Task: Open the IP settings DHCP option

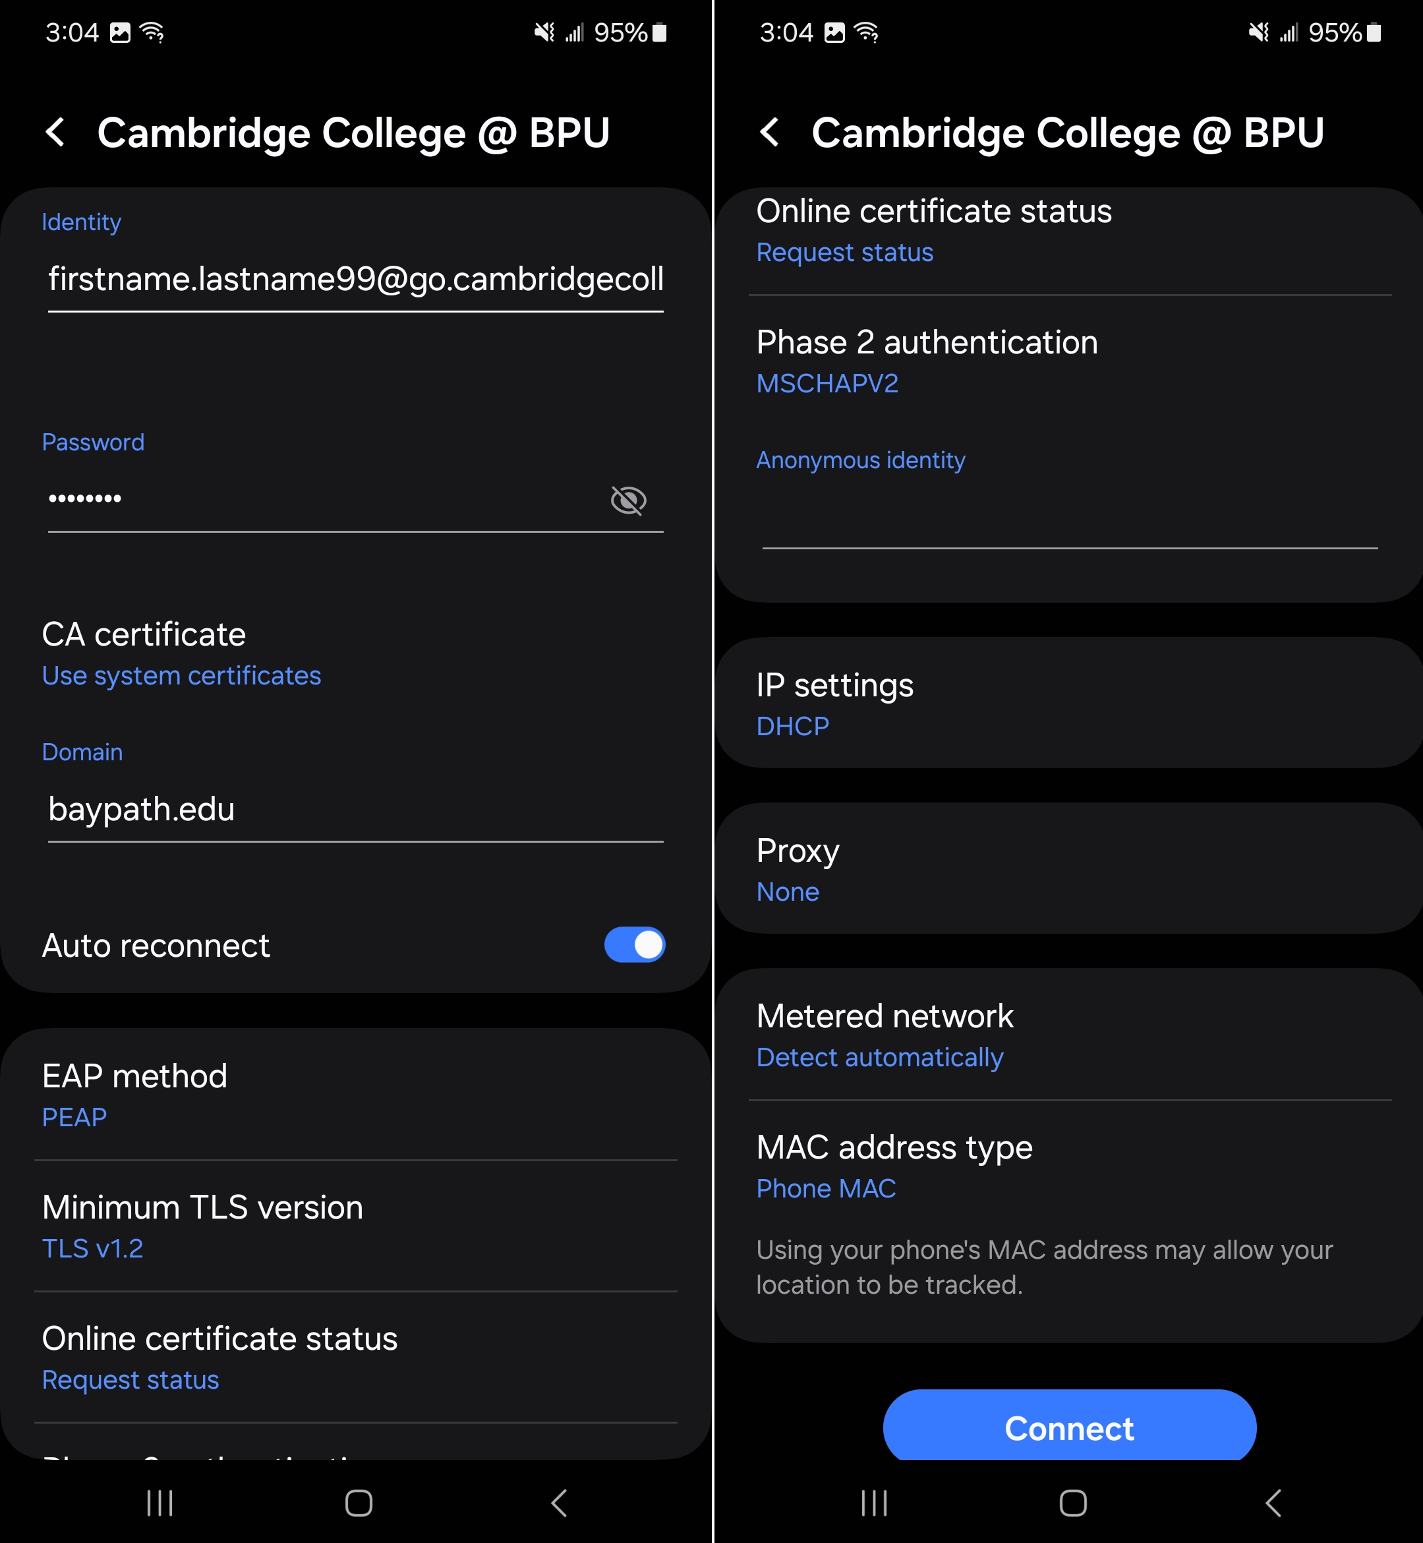Action: point(834,704)
